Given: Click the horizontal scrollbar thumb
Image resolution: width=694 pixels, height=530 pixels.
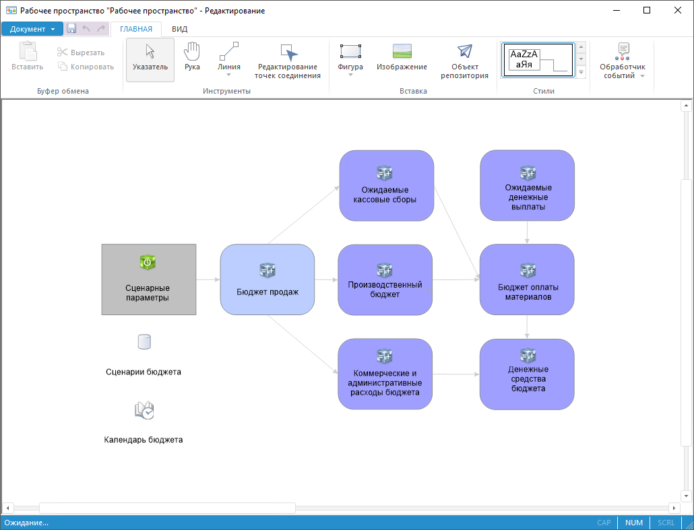Looking at the screenshot, I should pos(167,508).
